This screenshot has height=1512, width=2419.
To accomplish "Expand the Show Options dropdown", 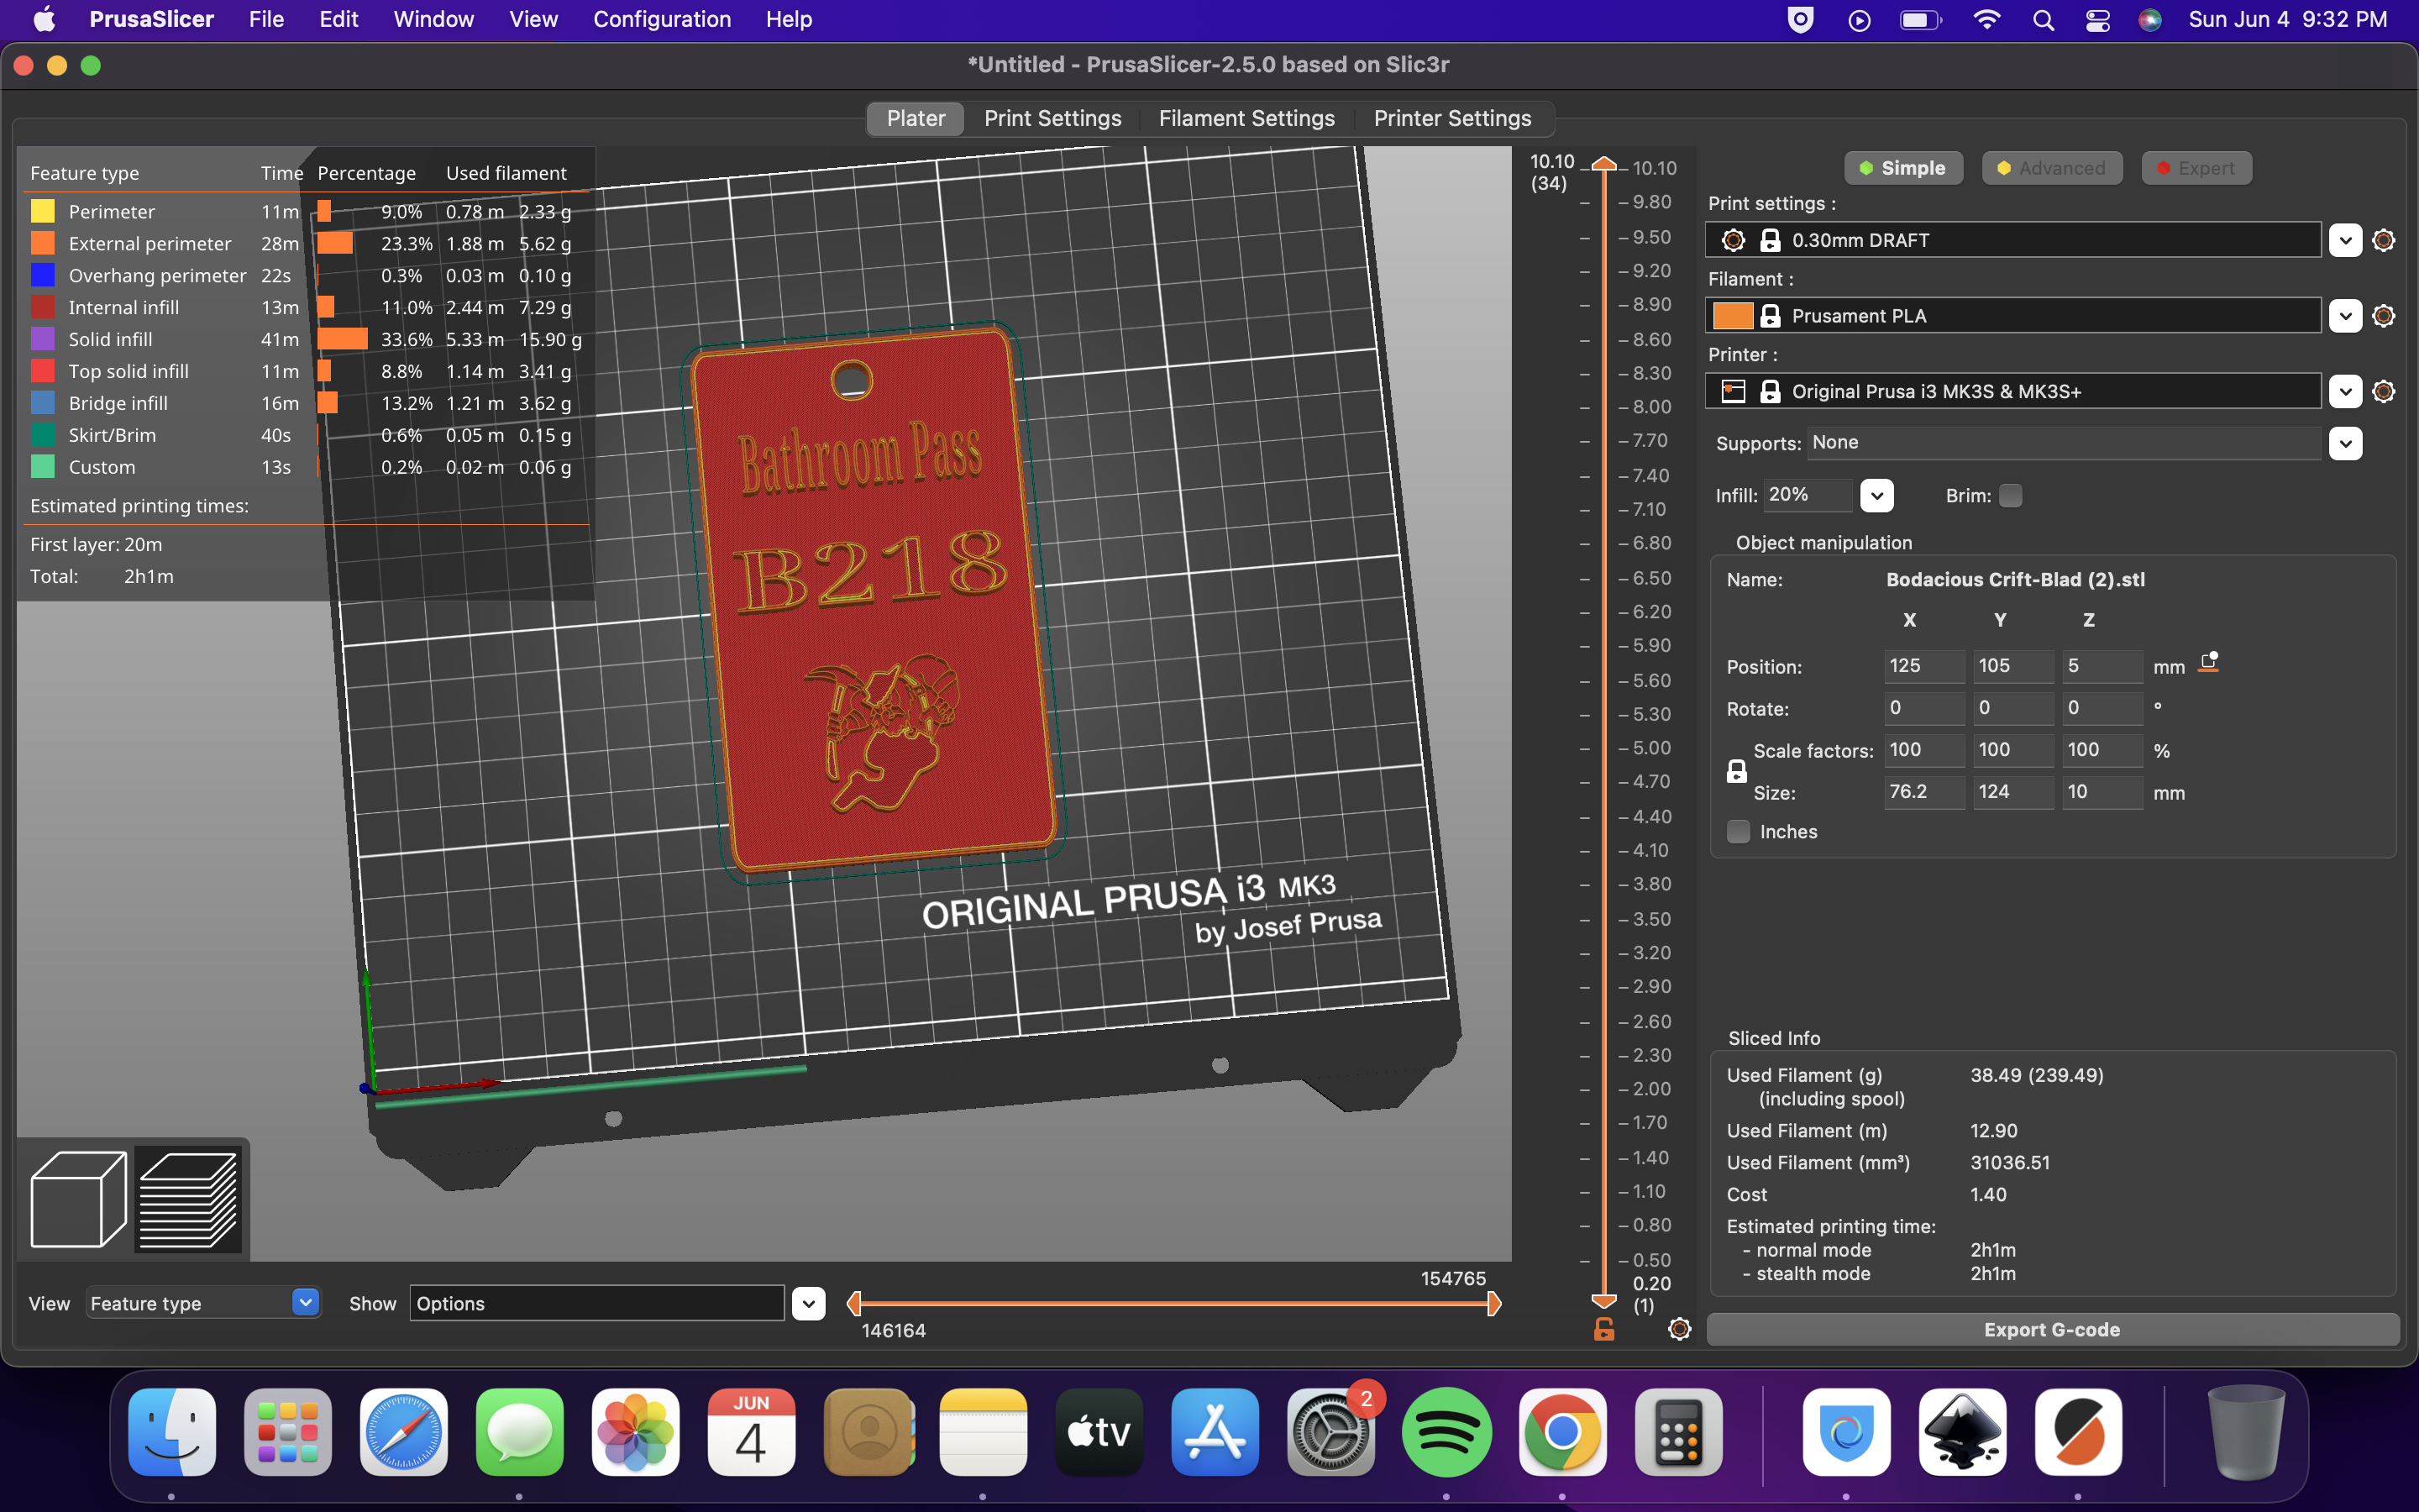I will (x=808, y=1303).
